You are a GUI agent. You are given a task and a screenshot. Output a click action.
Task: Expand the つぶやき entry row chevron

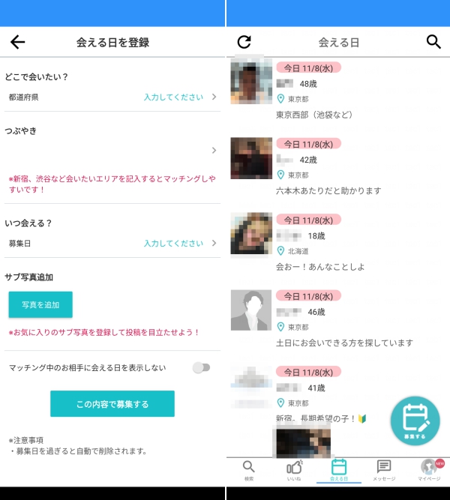point(214,150)
